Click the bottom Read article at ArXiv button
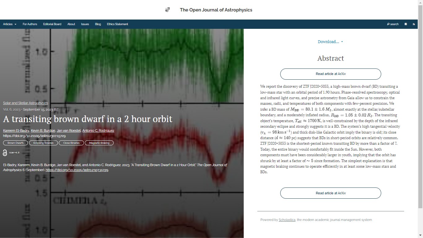The width and height of the screenshot is (423, 238). coord(330,193)
